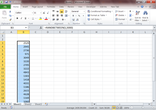Click the Wrap Text icon

pos(66,11)
